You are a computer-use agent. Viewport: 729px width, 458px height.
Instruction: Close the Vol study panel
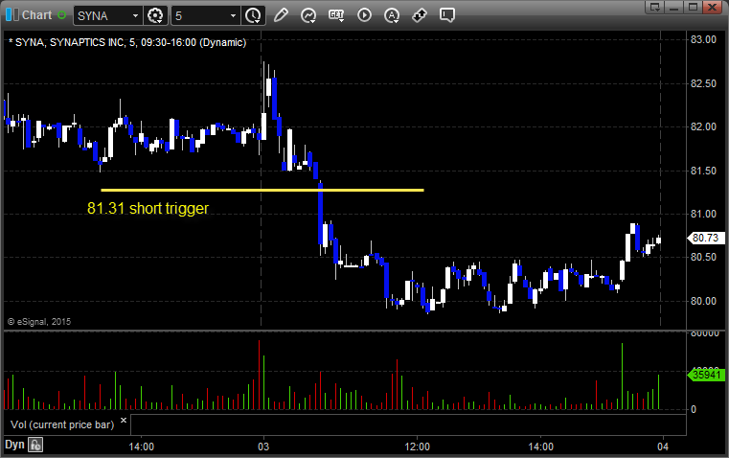tap(123, 421)
